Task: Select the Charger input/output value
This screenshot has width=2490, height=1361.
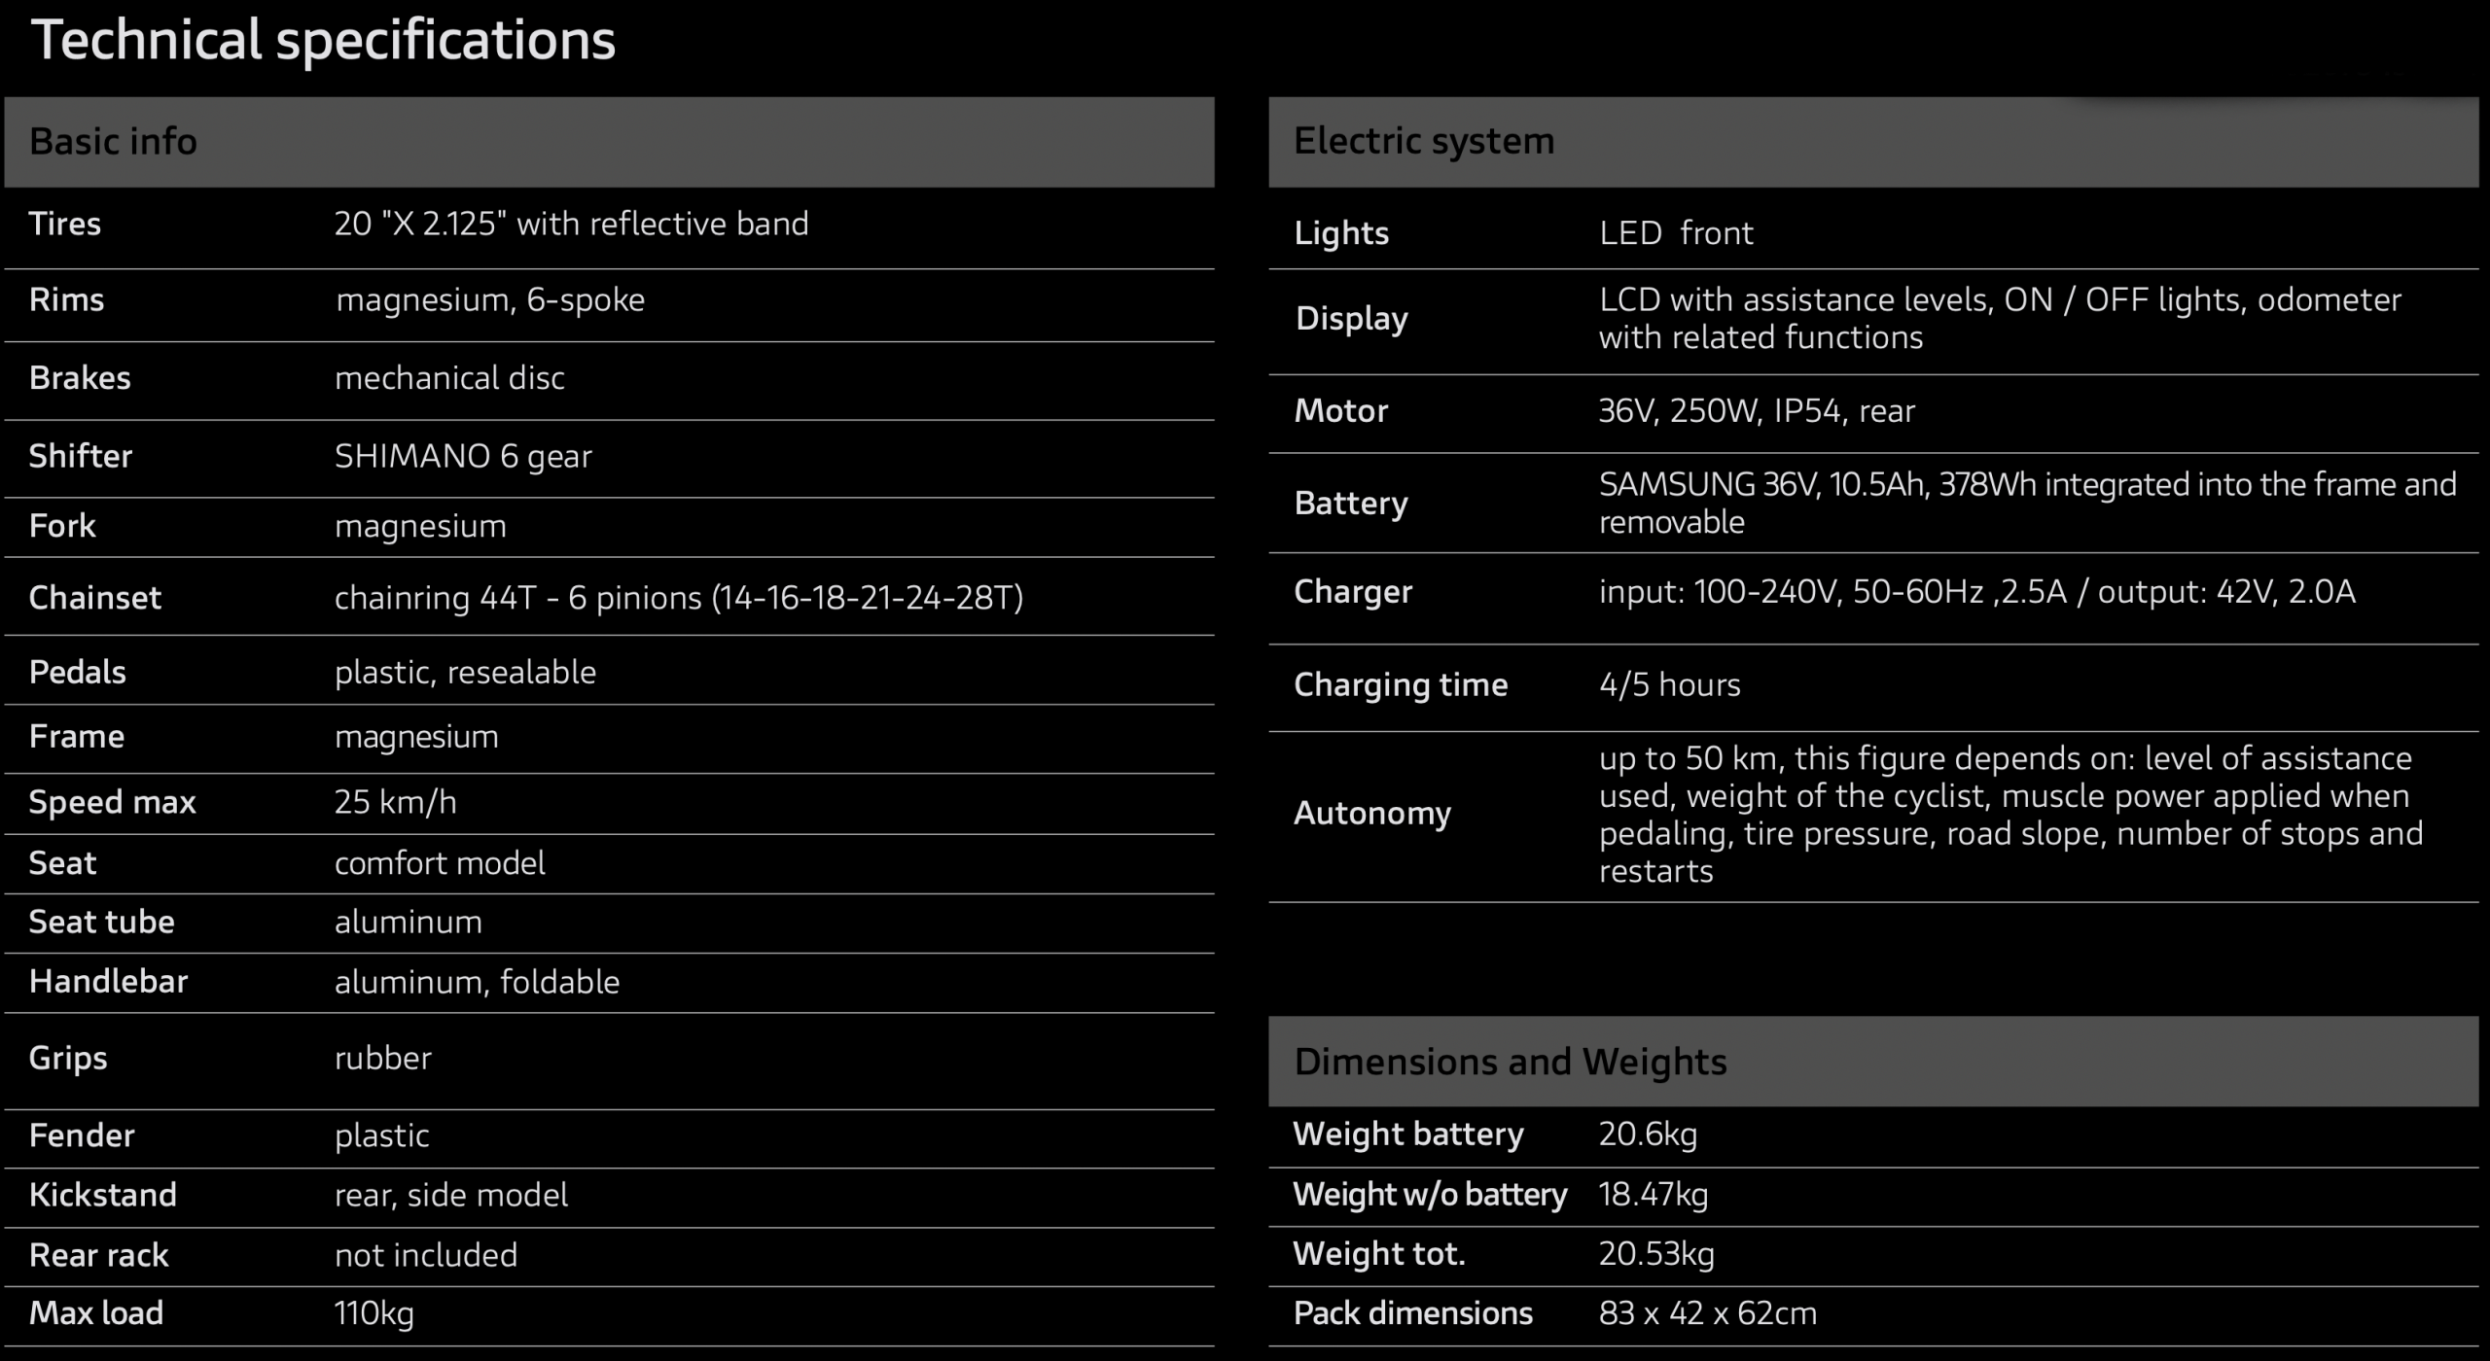Action: click(1975, 592)
